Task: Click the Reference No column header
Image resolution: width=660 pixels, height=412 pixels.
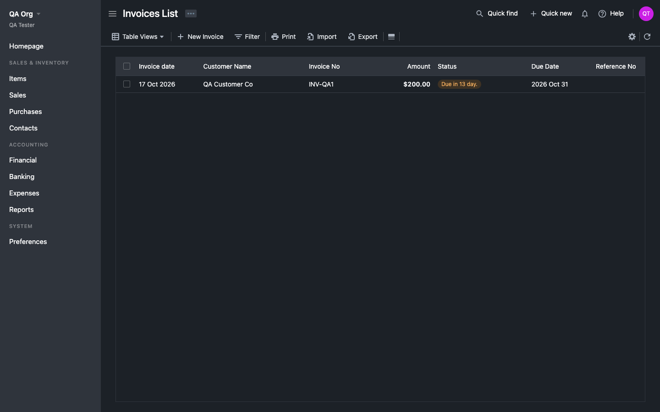Action: pos(616,66)
